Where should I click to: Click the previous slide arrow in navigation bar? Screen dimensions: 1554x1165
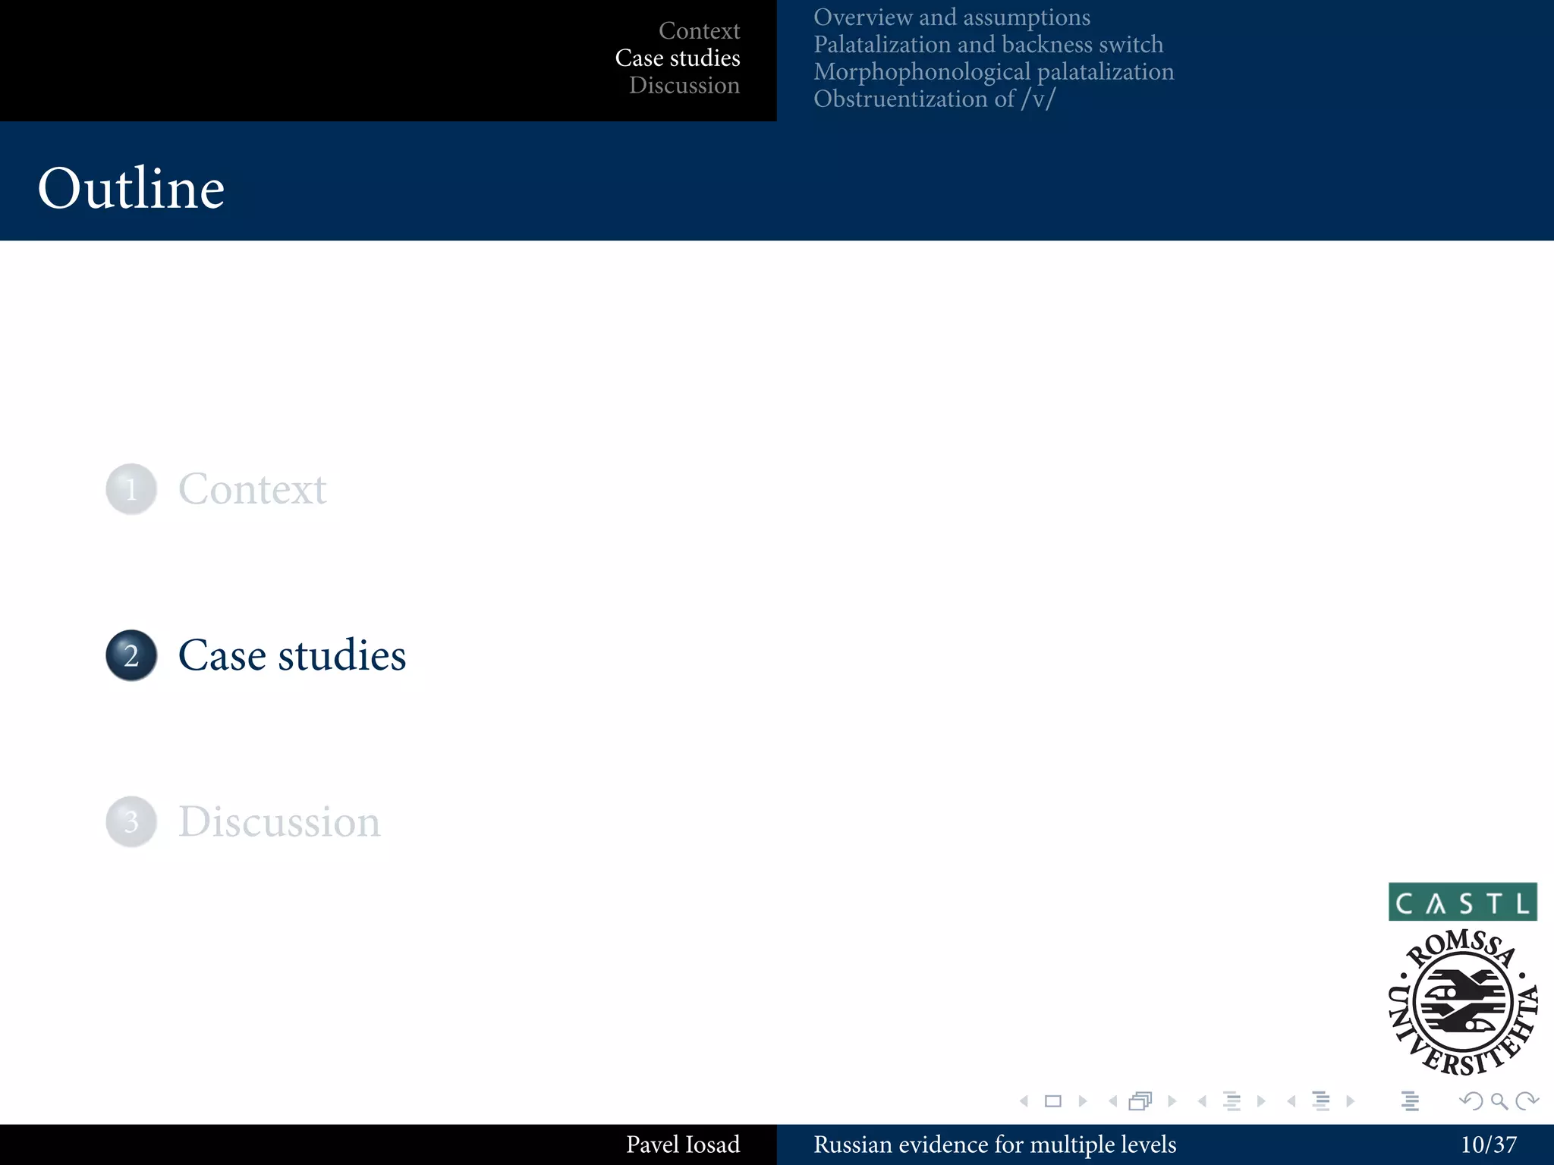click(1024, 1101)
